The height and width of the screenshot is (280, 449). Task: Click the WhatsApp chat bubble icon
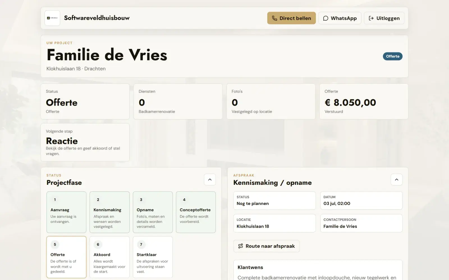coord(326,18)
